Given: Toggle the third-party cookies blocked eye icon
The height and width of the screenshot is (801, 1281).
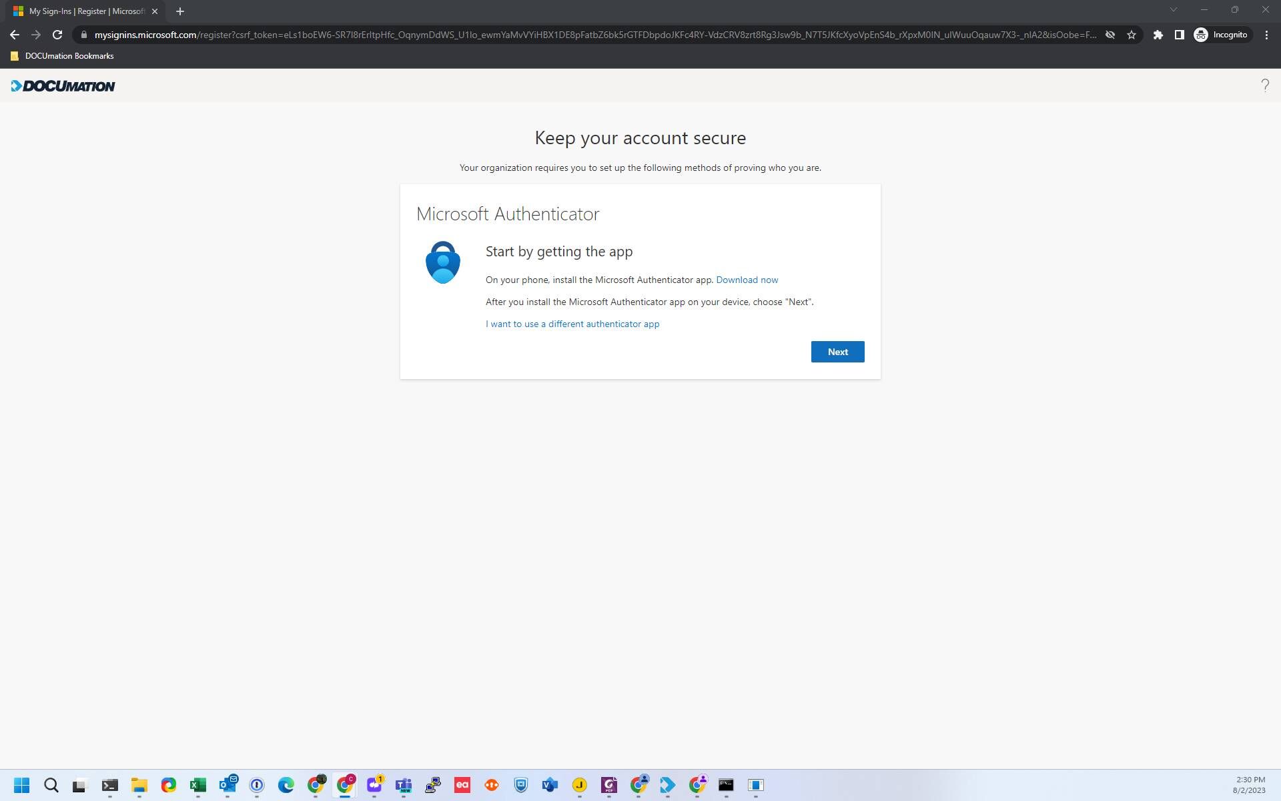Looking at the screenshot, I should point(1110,34).
